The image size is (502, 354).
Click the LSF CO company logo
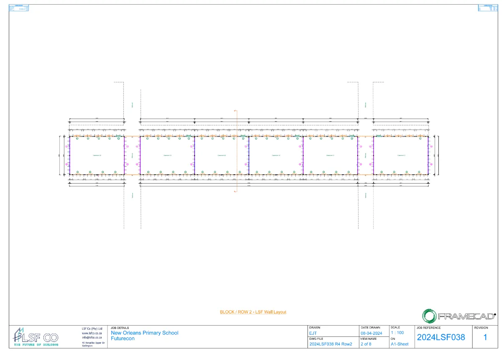[36, 337]
